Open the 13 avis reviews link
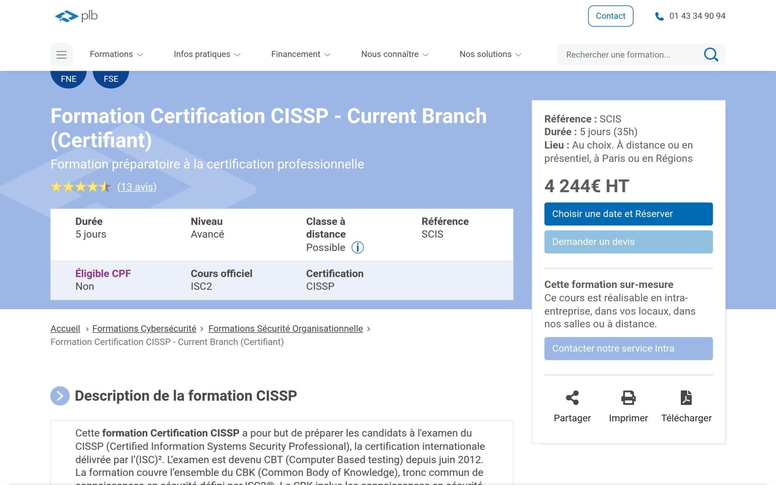The height and width of the screenshot is (485, 776). [137, 187]
